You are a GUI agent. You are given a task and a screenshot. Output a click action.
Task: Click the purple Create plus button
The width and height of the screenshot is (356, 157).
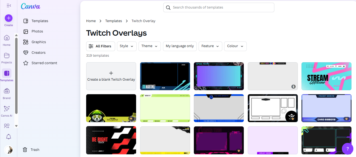(9, 18)
